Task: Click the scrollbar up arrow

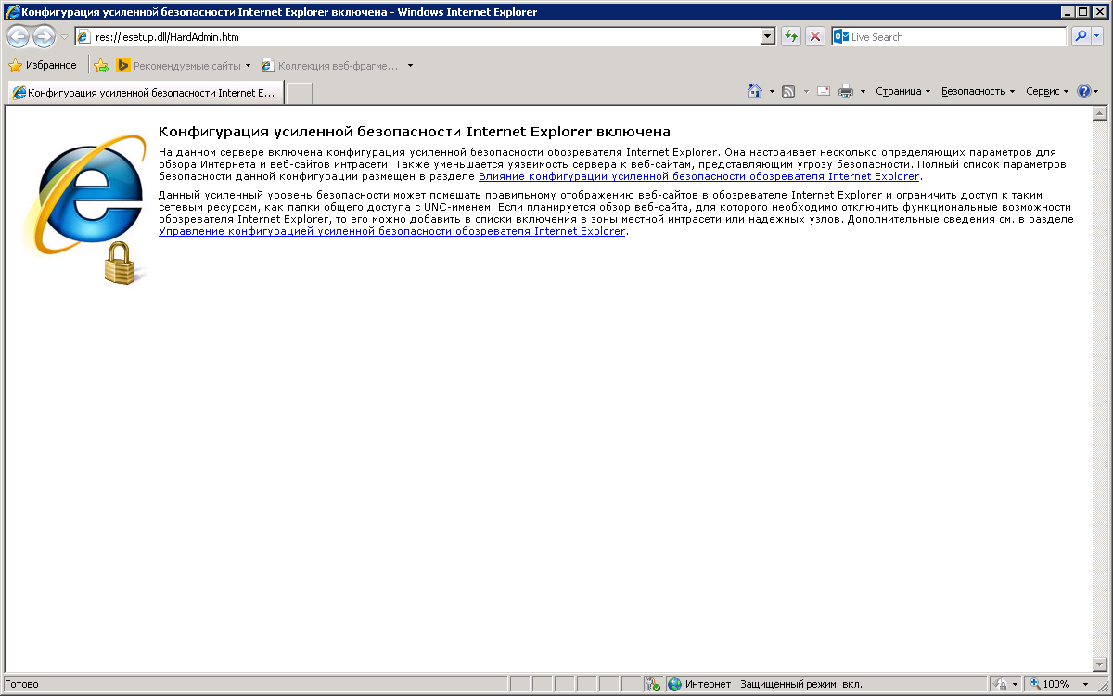Action: [1101, 114]
